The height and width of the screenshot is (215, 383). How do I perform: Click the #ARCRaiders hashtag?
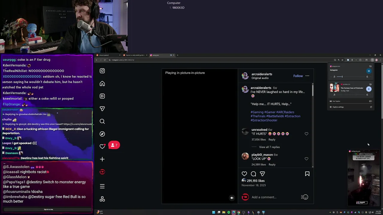point(285,112)
